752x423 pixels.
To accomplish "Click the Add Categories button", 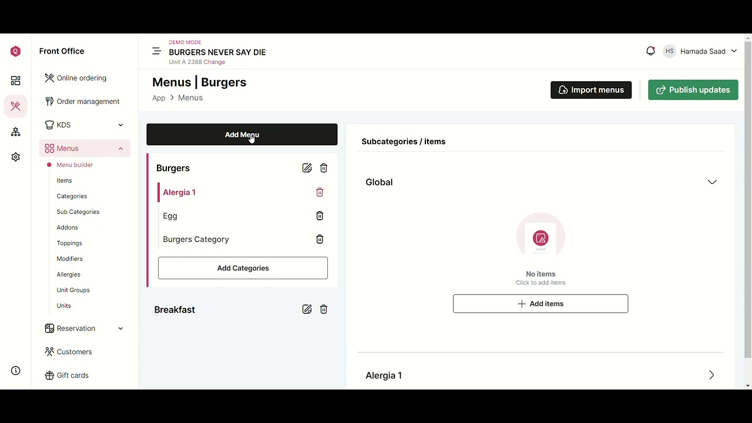I will (x=243, y=268).
